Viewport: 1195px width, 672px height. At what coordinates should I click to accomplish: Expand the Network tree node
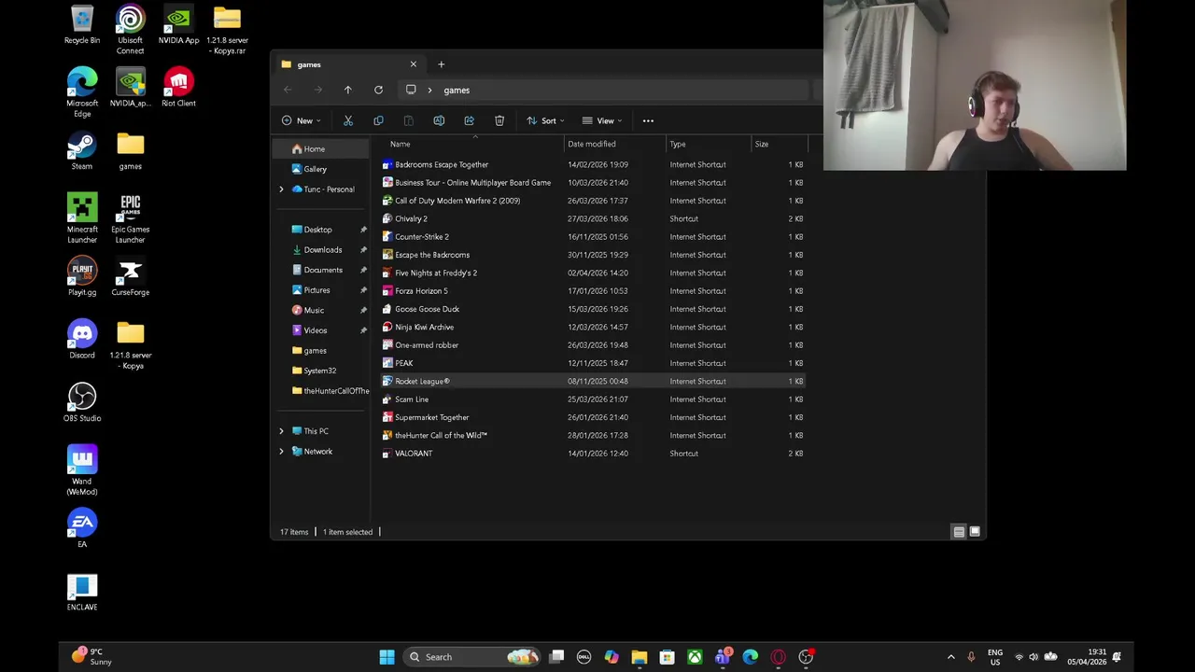pos(281,452)
